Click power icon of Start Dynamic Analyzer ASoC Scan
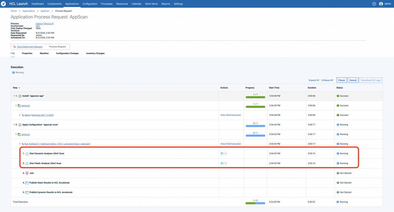Image resolution: width=394 pixels, height=212 pixels. [27, 154]
